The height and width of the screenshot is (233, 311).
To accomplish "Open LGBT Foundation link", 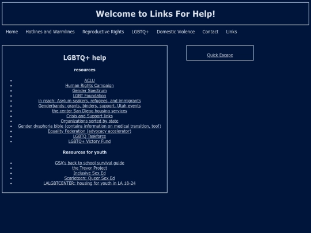I will pyautogui.click(x=89, y=96).
